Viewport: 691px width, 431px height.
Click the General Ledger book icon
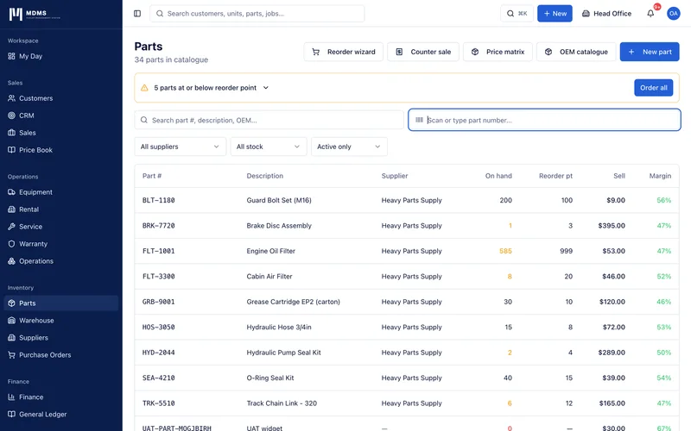coord(11,415)
